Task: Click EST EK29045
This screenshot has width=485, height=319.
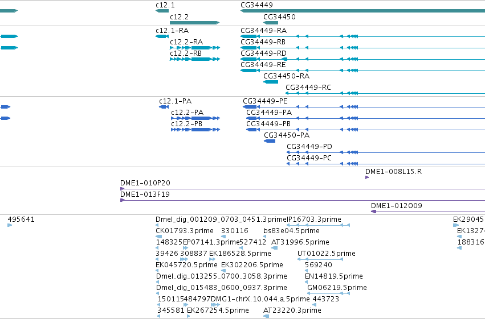Action: tap(455, 225)
